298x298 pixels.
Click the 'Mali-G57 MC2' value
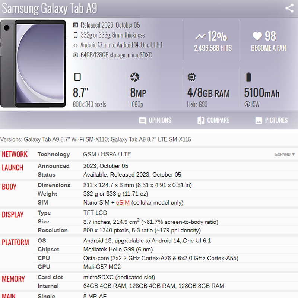coord(102,267)
